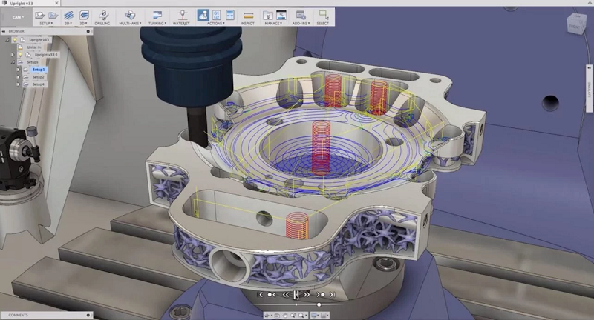Open the CAM workspace dropdown

click(x=16, y=16)
